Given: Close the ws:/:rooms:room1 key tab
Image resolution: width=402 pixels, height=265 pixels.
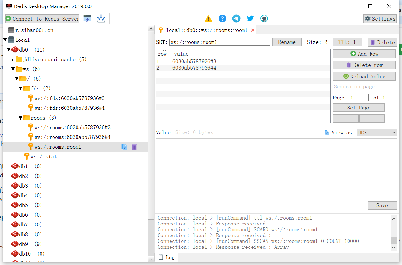Looking at the screenshot, I should tap(253, 30).
